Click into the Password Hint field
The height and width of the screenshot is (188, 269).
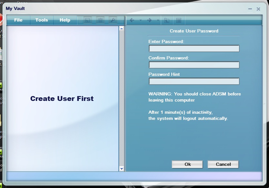[194, 81]
